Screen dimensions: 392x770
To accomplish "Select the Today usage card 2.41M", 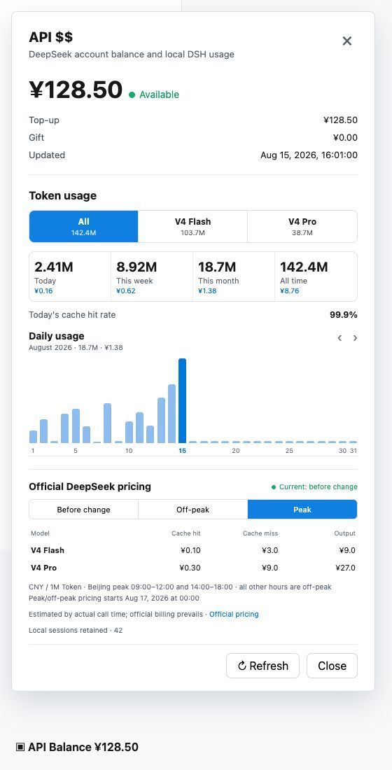I will (70, 276).
